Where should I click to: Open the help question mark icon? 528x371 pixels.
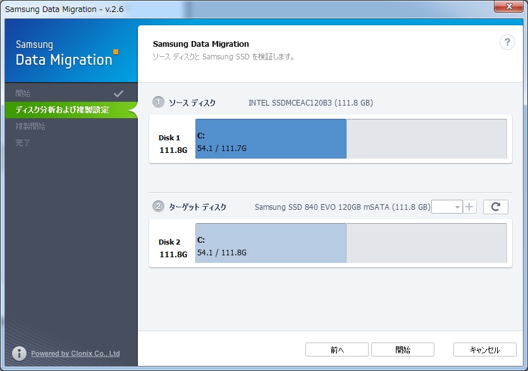pyautogui.click(x=507, y=42)
